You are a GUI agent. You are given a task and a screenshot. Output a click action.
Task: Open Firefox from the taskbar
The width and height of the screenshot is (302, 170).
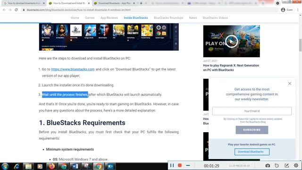[x=51, y=166]
